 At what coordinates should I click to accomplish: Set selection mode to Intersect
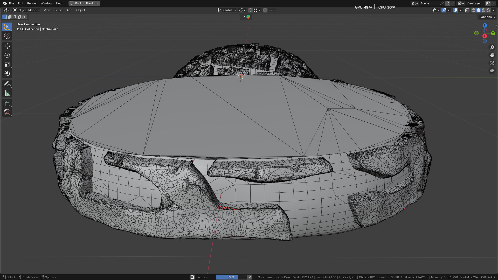[24, 17]
